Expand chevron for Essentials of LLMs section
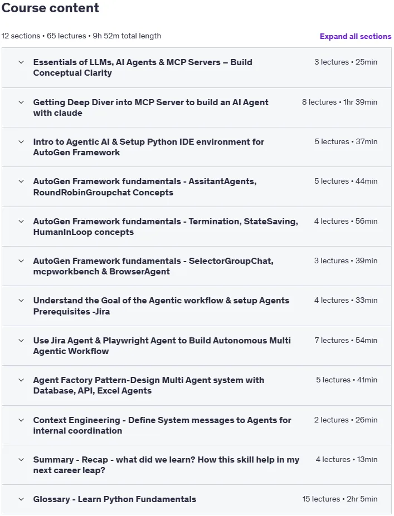Image resolution: width=394 pixels, height=516 pixels. 21,62
